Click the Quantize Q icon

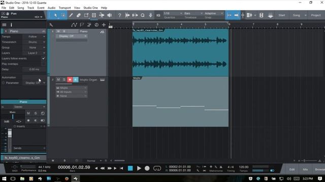(143, 15)
